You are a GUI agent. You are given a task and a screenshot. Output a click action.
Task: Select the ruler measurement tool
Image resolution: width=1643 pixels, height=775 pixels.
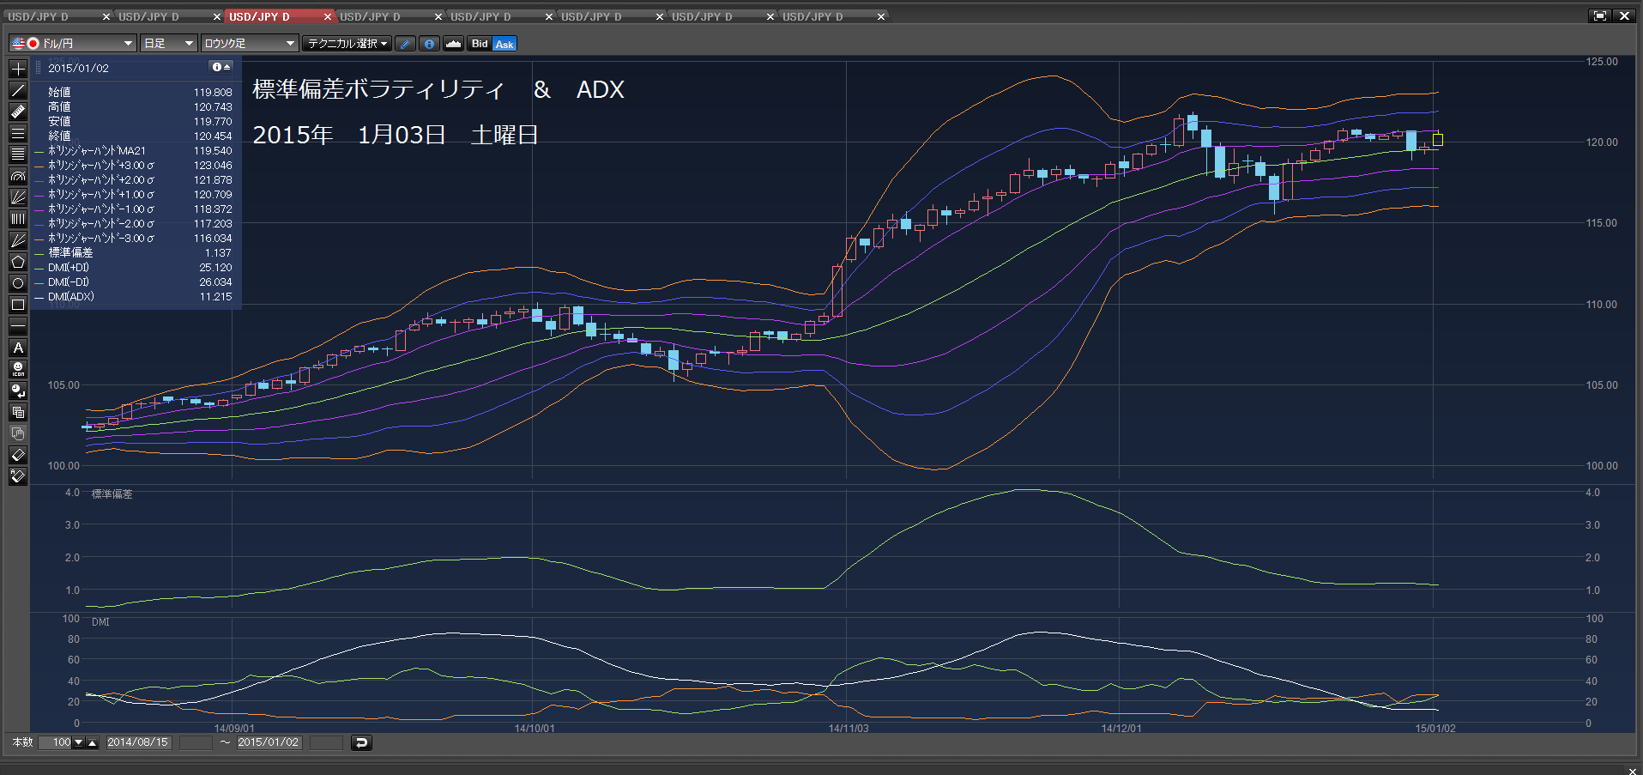[18, 112]
